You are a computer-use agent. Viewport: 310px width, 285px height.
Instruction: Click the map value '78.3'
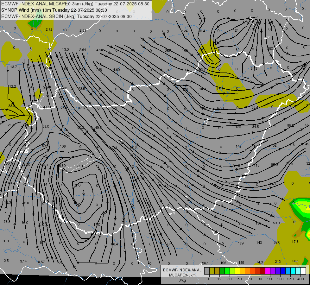point(7,222)
